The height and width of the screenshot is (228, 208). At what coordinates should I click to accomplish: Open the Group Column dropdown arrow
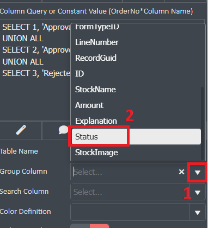click(x=197, y=172)
